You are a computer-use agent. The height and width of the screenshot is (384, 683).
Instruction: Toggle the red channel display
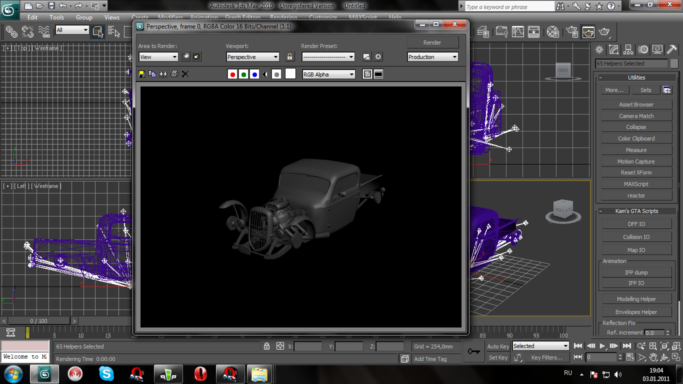[232, 74]
